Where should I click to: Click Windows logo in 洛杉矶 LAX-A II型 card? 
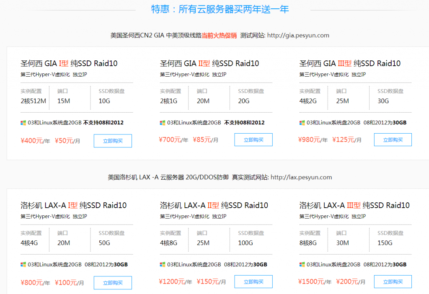click(163, 265)
